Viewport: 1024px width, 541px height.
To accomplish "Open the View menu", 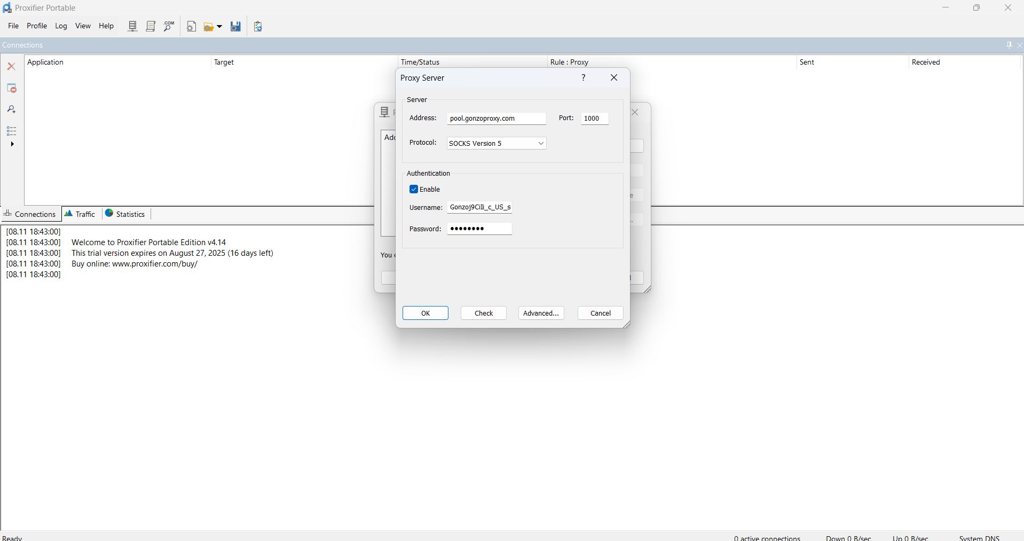I will point(83,26).
